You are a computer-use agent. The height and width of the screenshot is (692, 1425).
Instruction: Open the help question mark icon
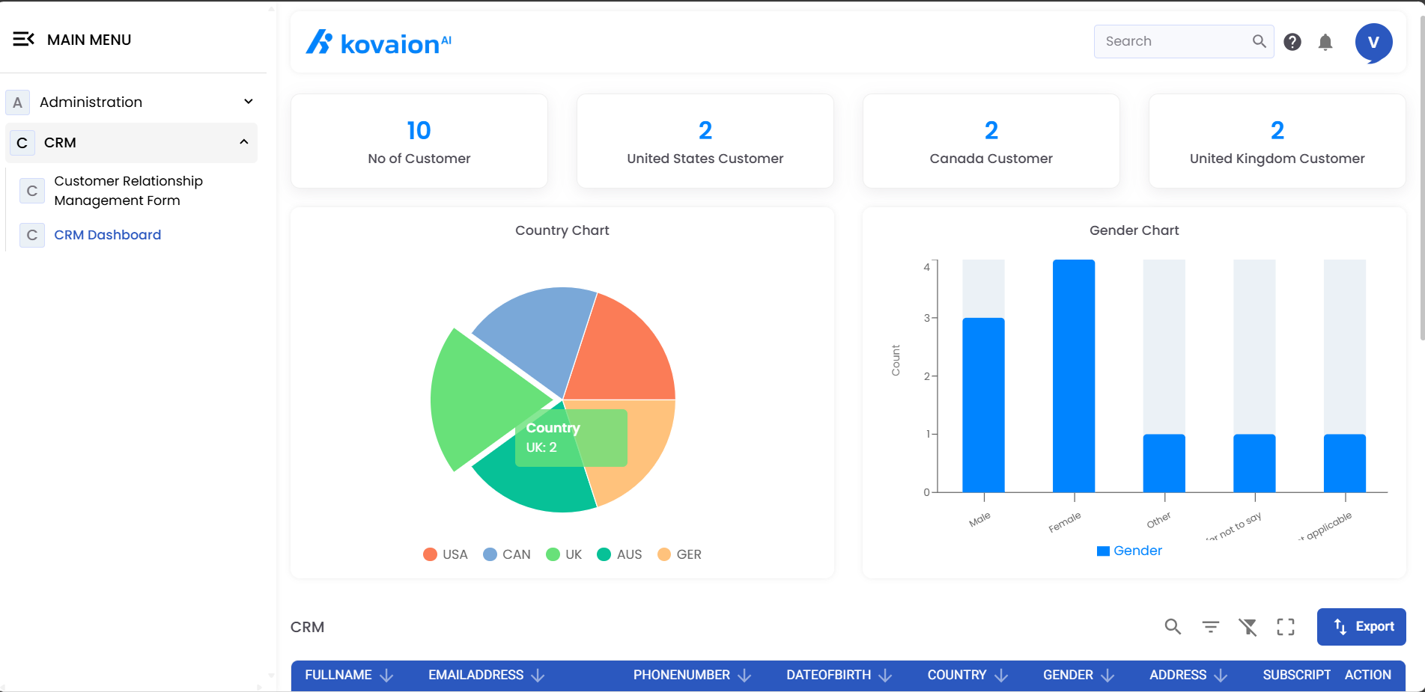(1292, 42)
